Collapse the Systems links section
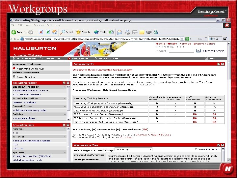The image size is (237, 178). click(x=65, y=152)
